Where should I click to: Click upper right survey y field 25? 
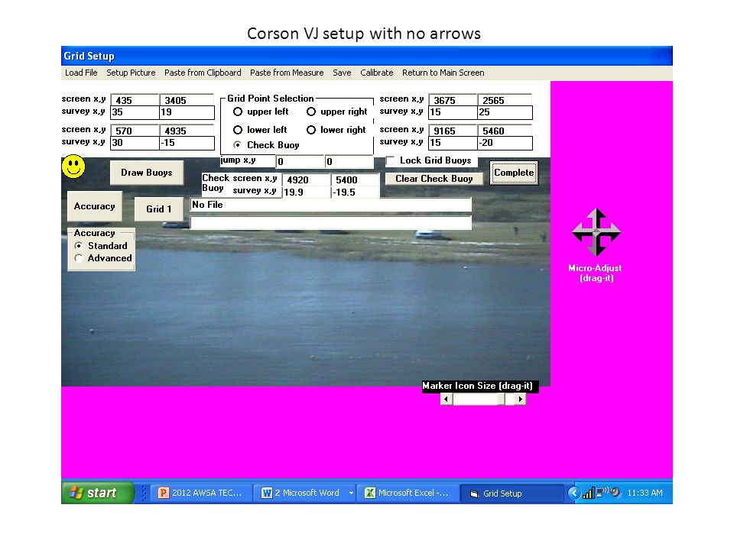point(505,112)
